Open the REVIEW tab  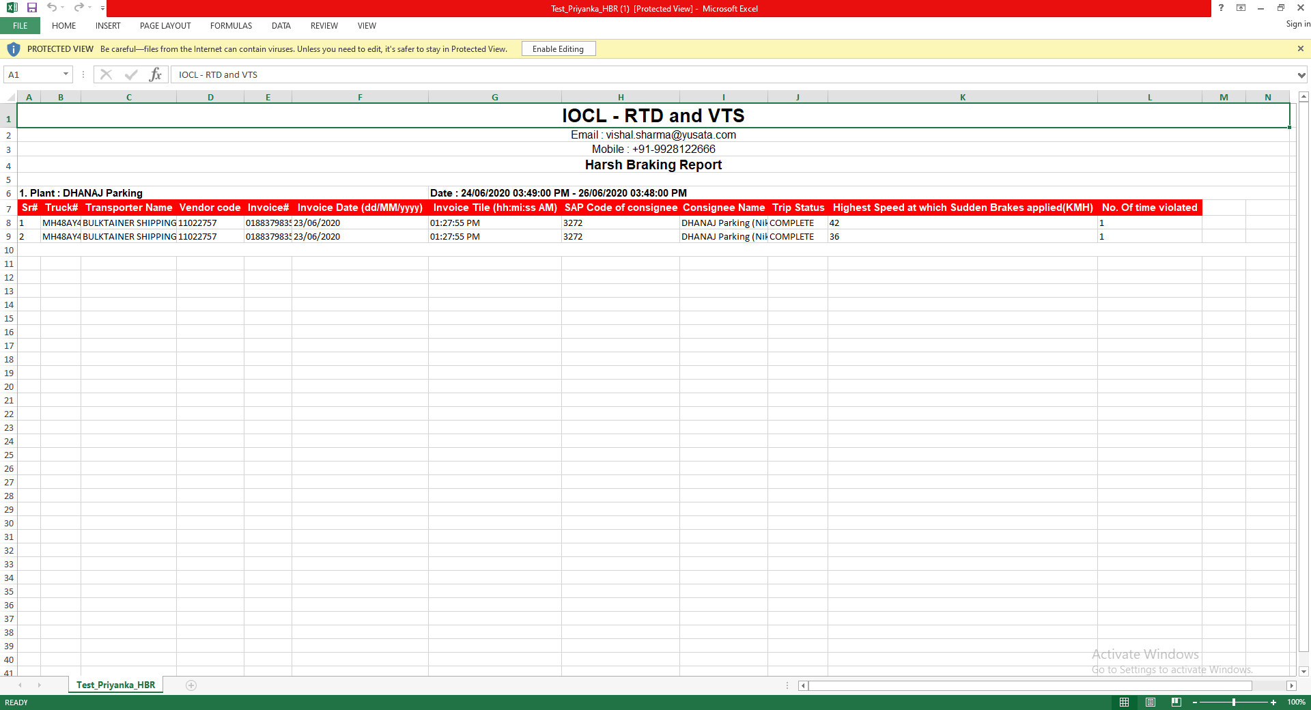(x=324, y=26)
